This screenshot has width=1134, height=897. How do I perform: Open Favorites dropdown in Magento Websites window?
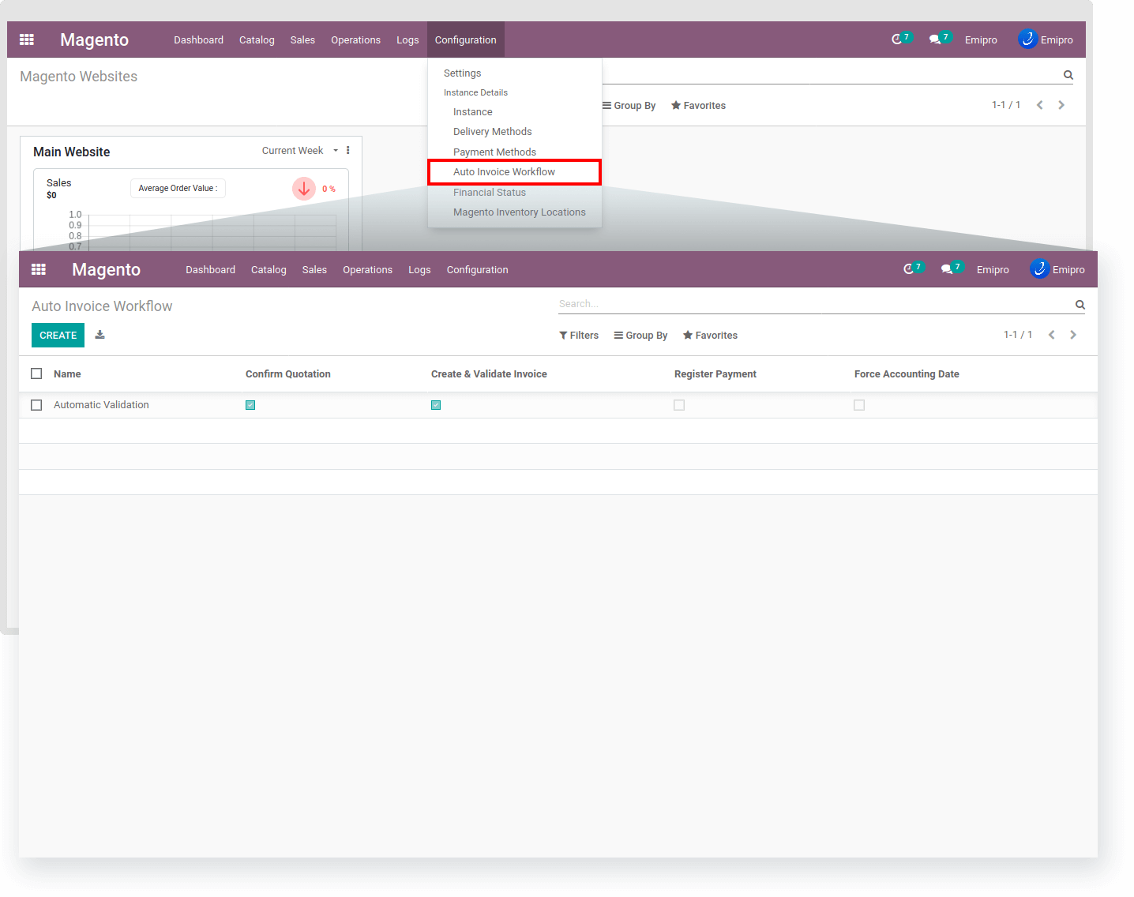coord(698,106)
